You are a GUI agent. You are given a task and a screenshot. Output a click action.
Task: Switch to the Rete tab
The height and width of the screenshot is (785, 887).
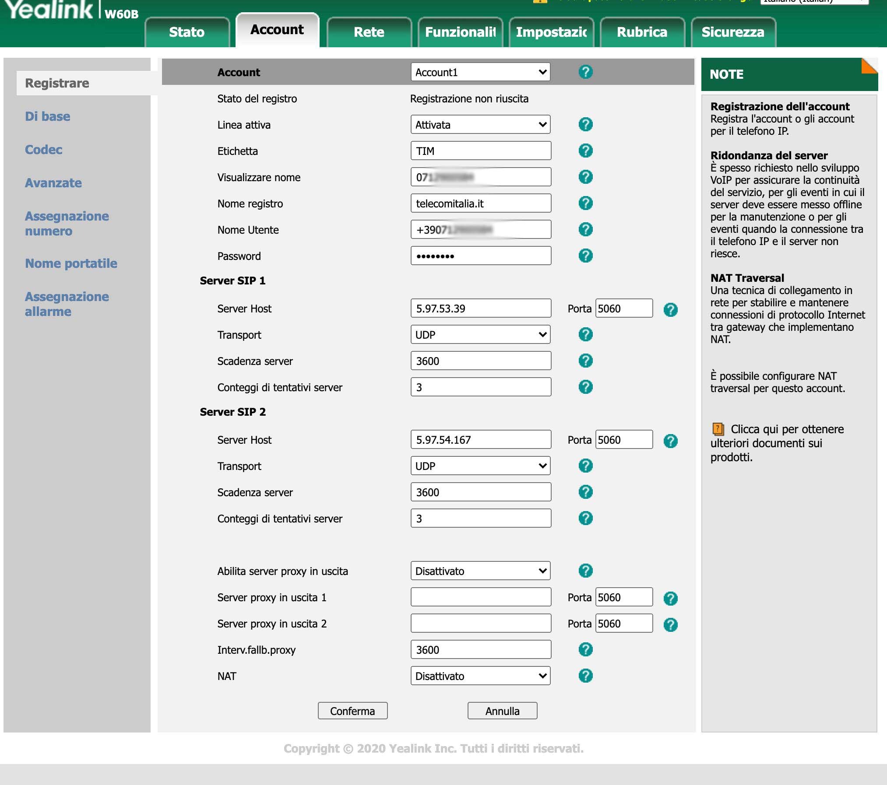369,32
